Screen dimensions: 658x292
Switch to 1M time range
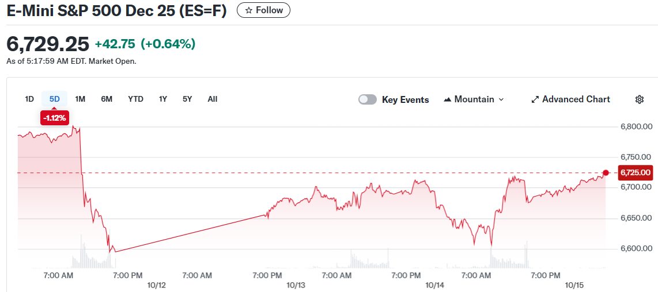point(80,99)
